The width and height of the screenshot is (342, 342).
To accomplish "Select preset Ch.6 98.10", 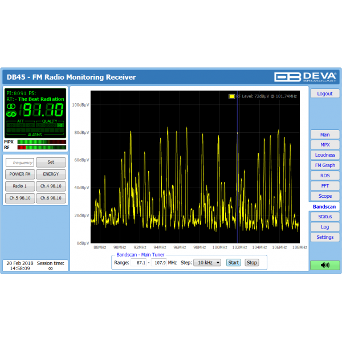I will (x=51, y=198).
